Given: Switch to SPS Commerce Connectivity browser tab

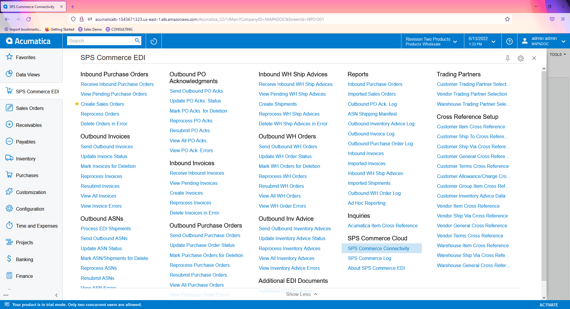Looking at the screenshot, I should (x=33, y=7).
